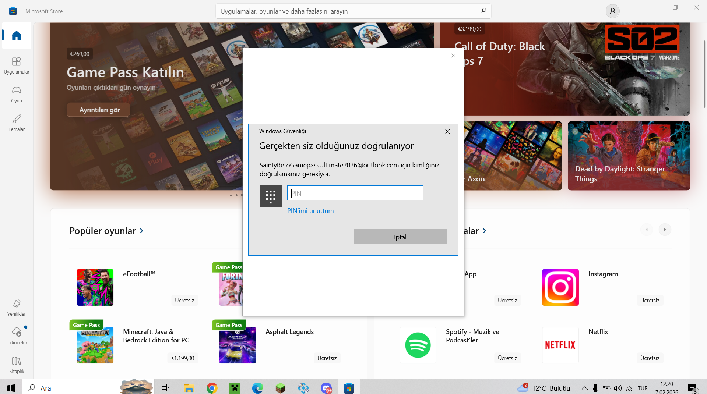Click the microphone tray icon

(595, 388)
